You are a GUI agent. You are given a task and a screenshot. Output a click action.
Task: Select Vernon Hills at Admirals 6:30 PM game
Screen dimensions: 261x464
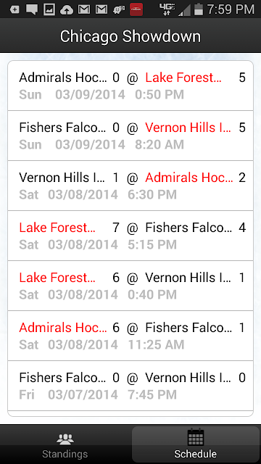click(x=130, y=186)
